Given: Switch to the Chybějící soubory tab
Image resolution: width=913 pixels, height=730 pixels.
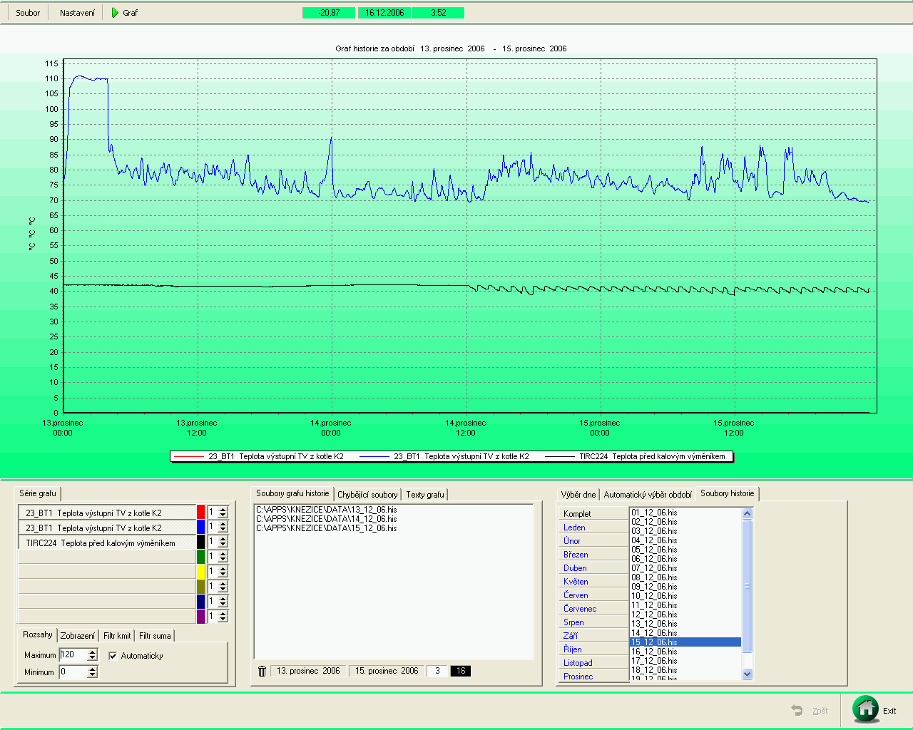Looking at the screenshot, I should pyautogui.click(x=367, y=495).
